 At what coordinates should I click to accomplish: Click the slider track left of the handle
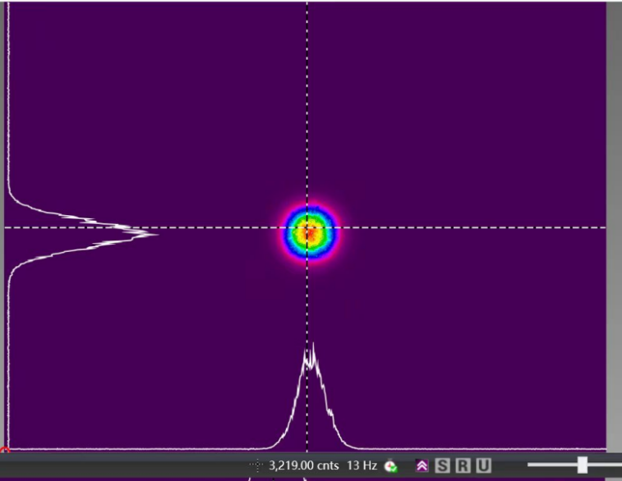[x=551, y=465]
